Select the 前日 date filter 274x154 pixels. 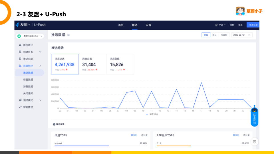tap(214, 35)
